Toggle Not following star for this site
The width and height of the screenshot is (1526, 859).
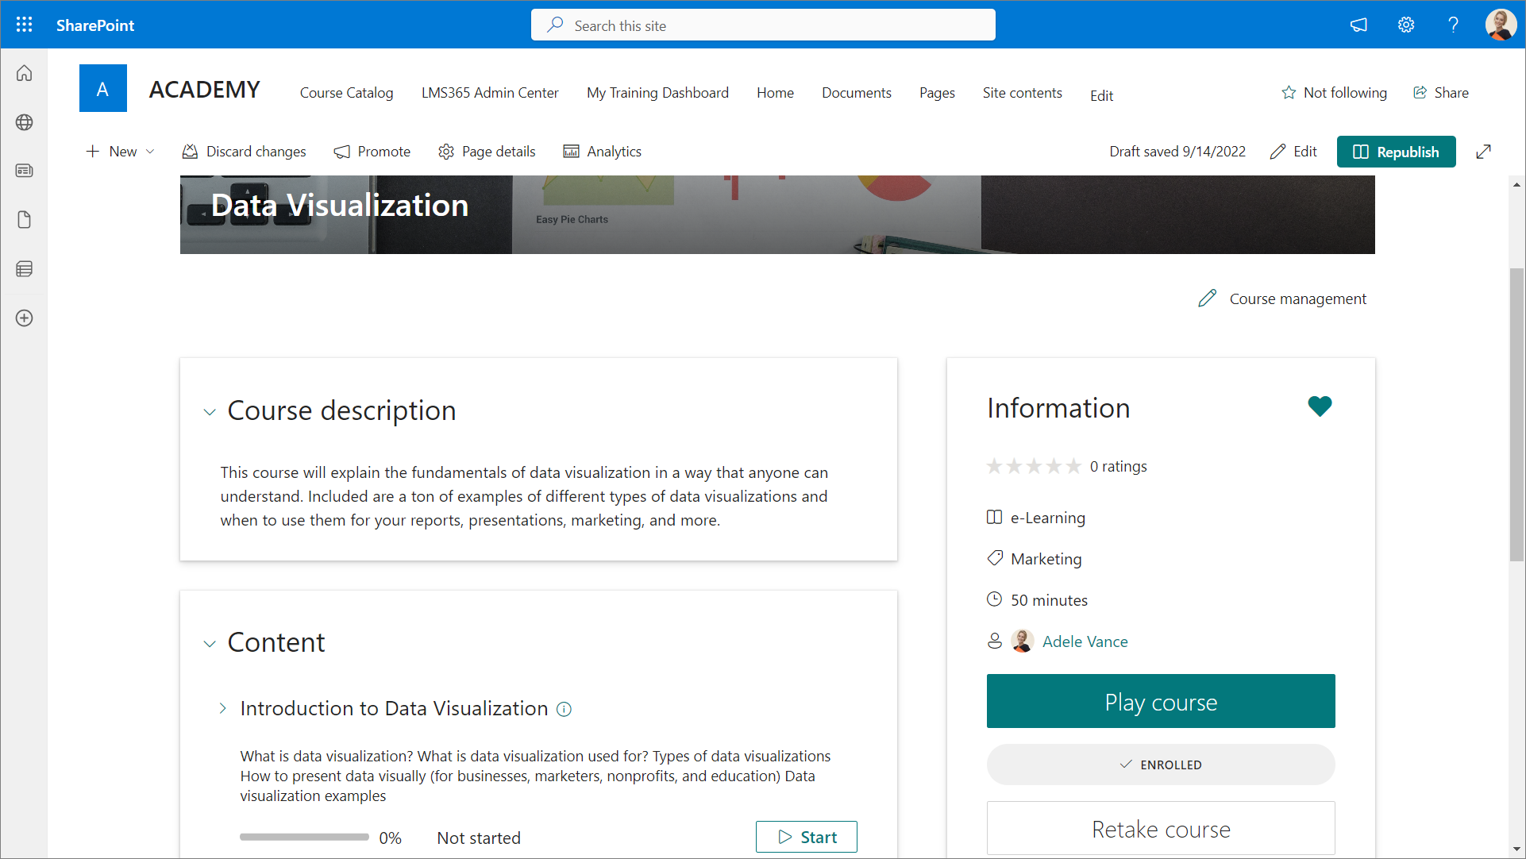point(1334,93)
